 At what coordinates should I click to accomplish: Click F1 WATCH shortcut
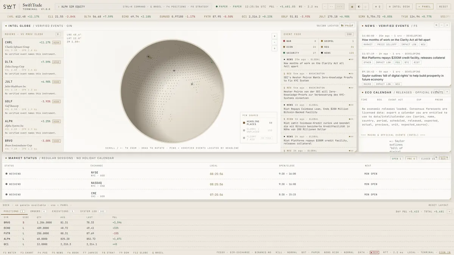pos(10,252)
